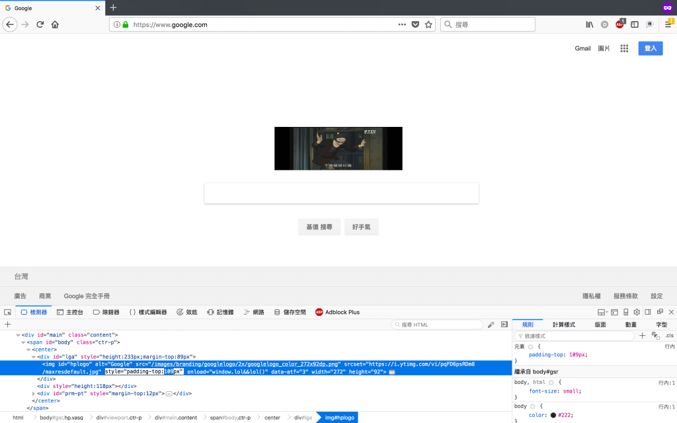
Task: Click the 好手氣 lucky button
Action: [x=362, y=227]
